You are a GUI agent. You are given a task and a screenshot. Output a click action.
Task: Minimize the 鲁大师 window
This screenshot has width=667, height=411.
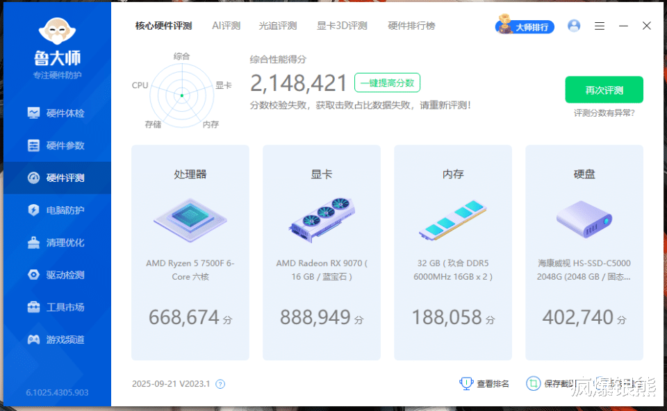(x=624, y=26)
